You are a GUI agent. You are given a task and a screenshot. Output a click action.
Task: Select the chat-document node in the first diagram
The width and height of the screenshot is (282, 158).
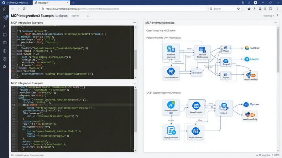(x=171, y=52)
